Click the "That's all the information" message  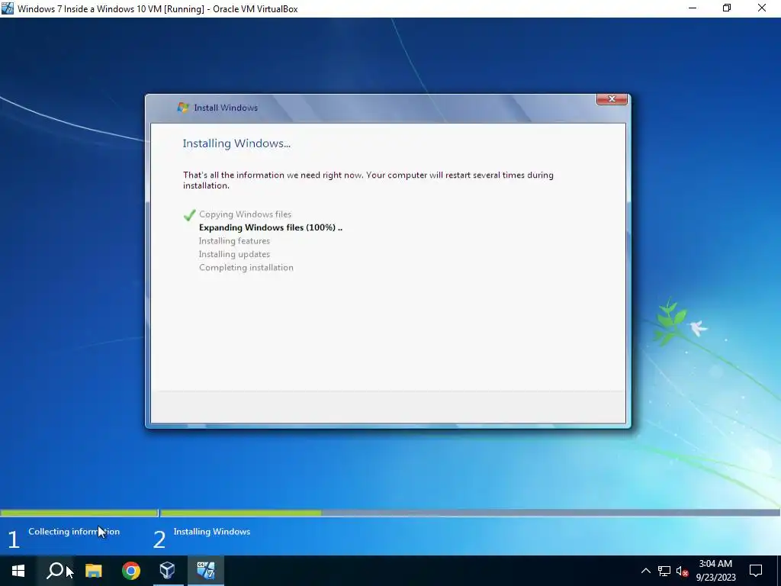tap(368, 180)
